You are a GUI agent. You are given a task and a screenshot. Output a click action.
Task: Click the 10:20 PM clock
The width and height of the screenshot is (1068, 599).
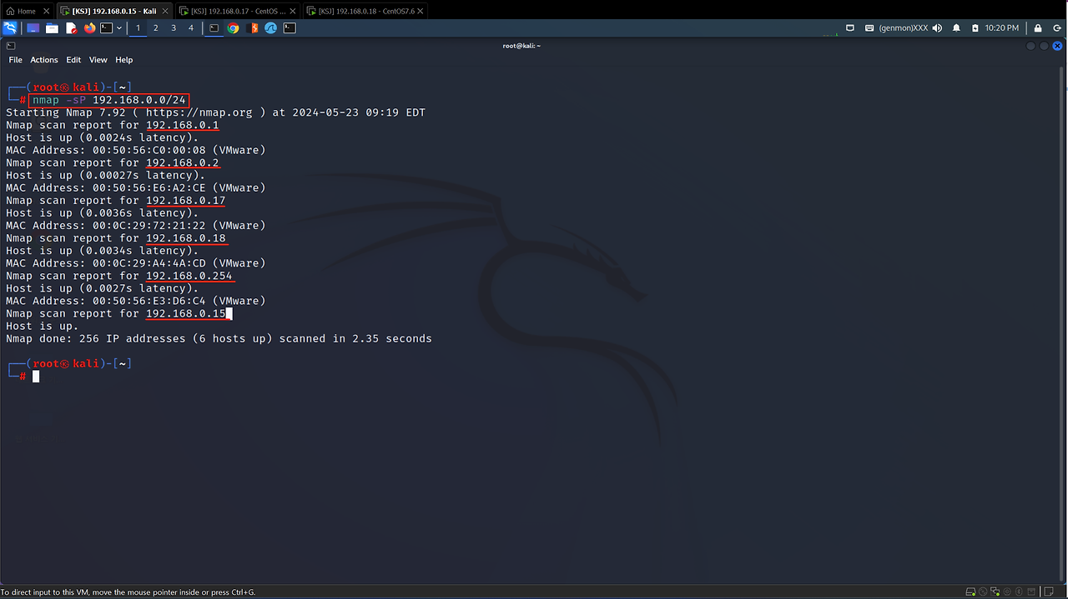[x=1002, y=28]
